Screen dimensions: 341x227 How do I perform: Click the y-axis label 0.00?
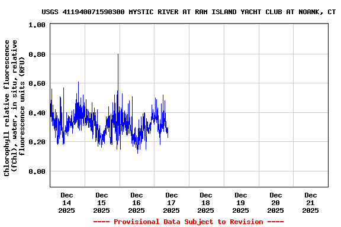click(37, 171)
